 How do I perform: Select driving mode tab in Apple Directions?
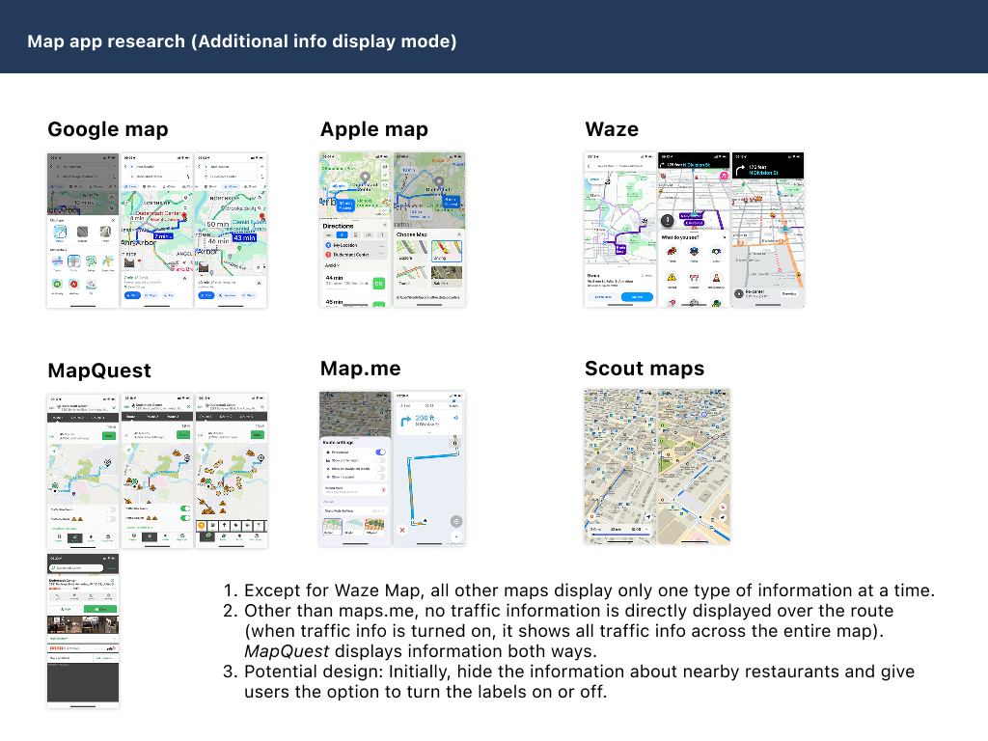pyautogui.click(x=341, y=234)
